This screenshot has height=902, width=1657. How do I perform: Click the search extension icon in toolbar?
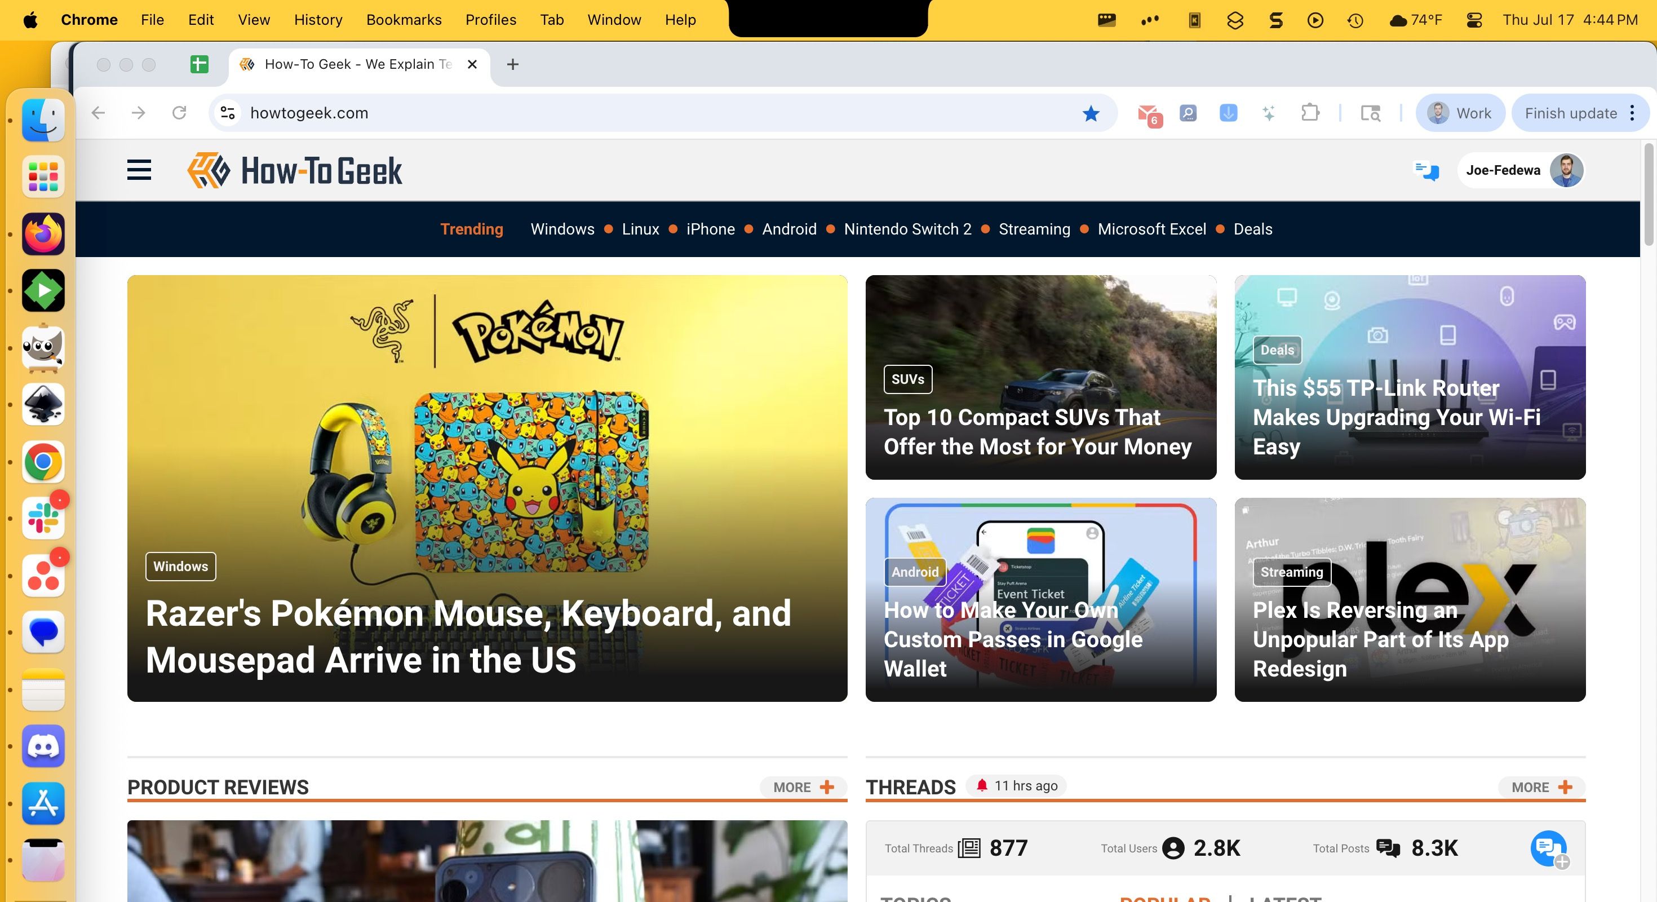[1188, 113]
